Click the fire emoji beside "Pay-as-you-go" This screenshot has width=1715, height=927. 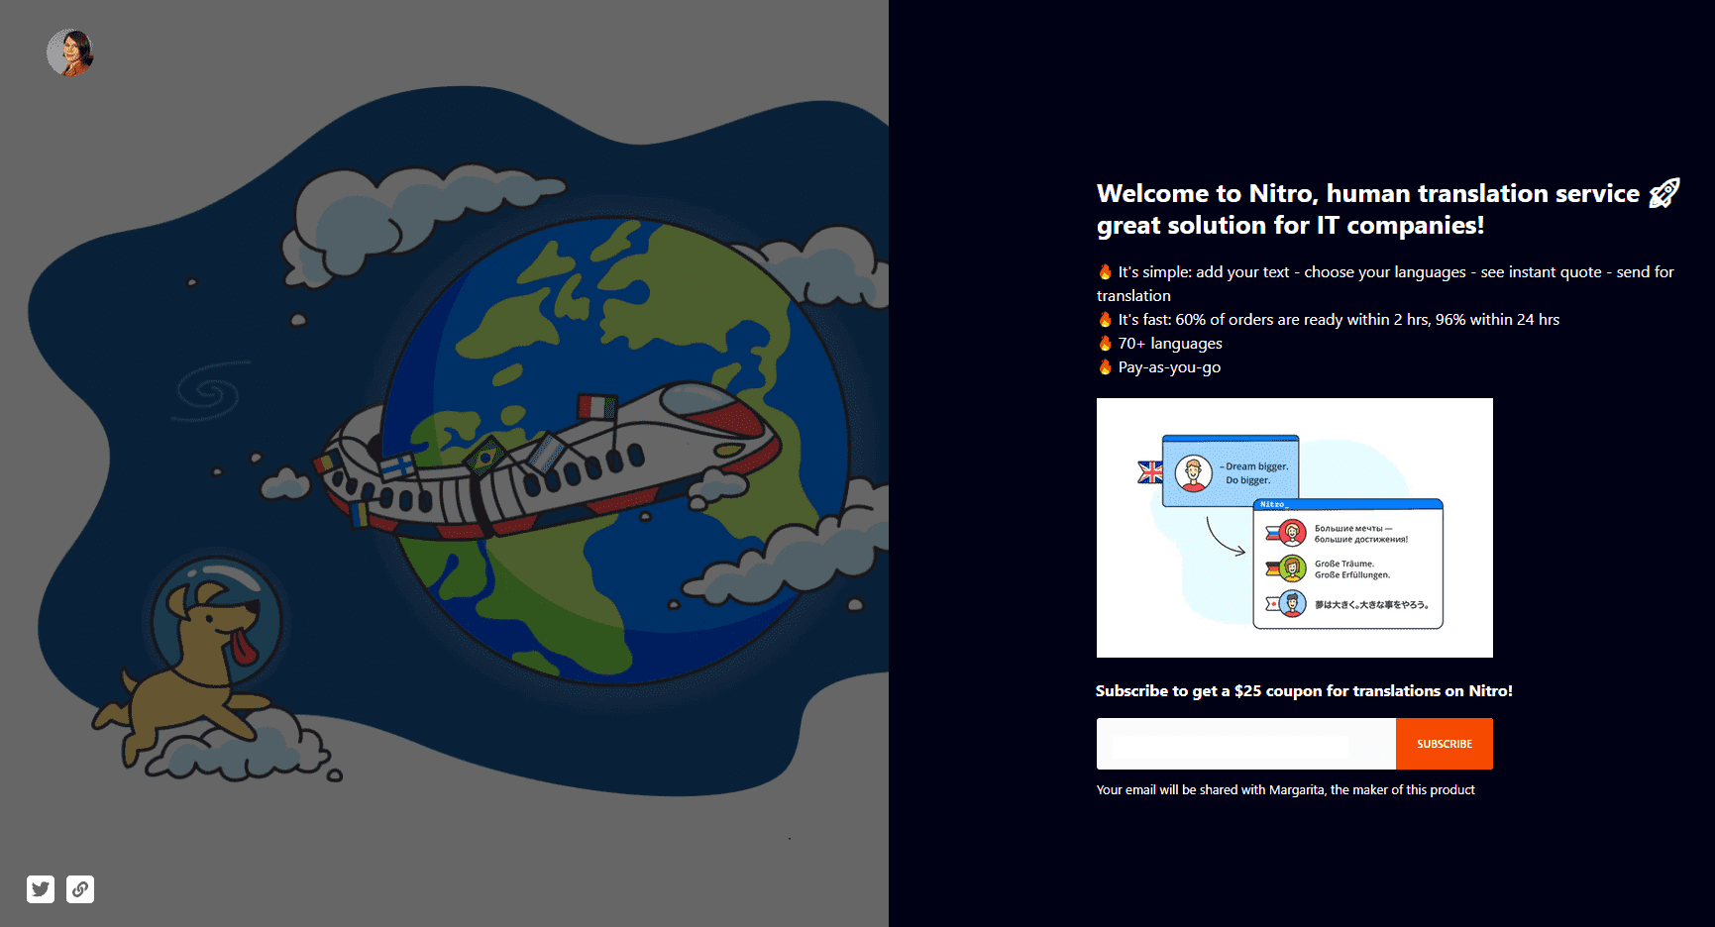(x=1105, y=367)
